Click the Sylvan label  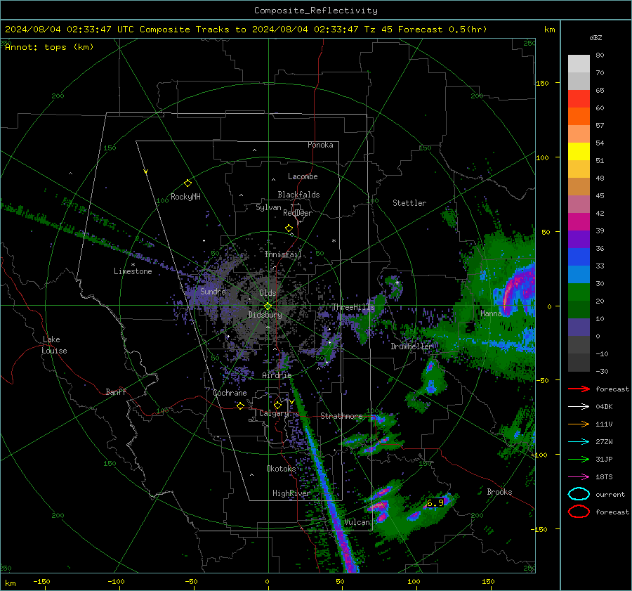268,207
